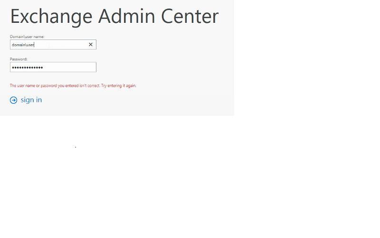Click the word Admin in the heading
Viewport: 380px width, 238px height.
click(x=127, y=16)
